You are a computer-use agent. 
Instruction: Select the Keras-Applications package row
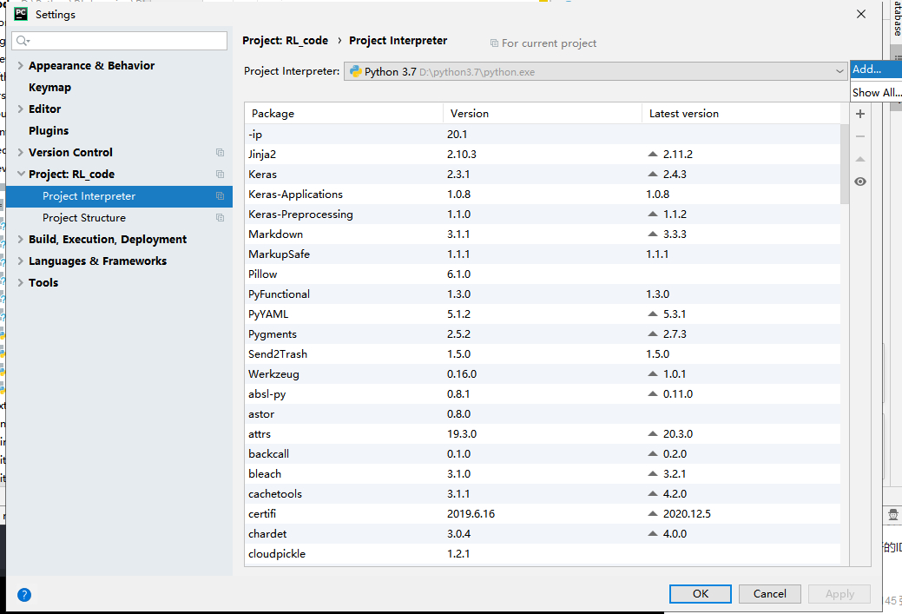(x=543, y=194)
